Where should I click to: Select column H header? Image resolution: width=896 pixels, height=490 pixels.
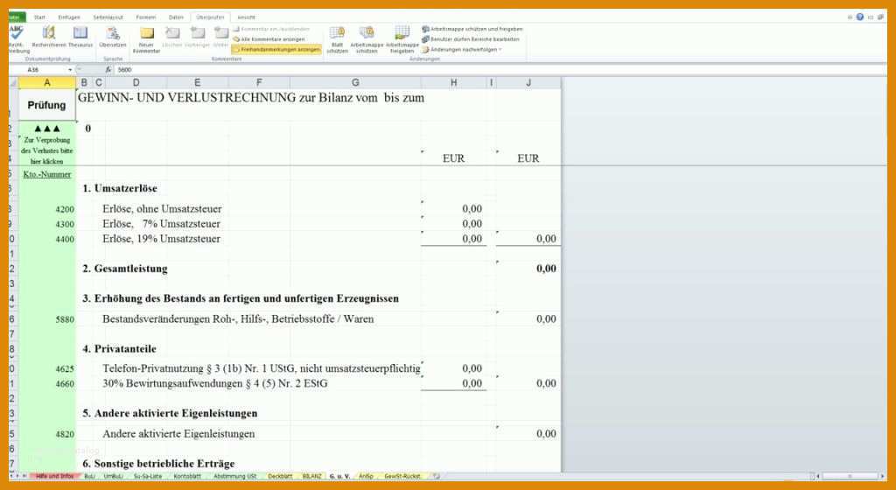tap(454, 83)
